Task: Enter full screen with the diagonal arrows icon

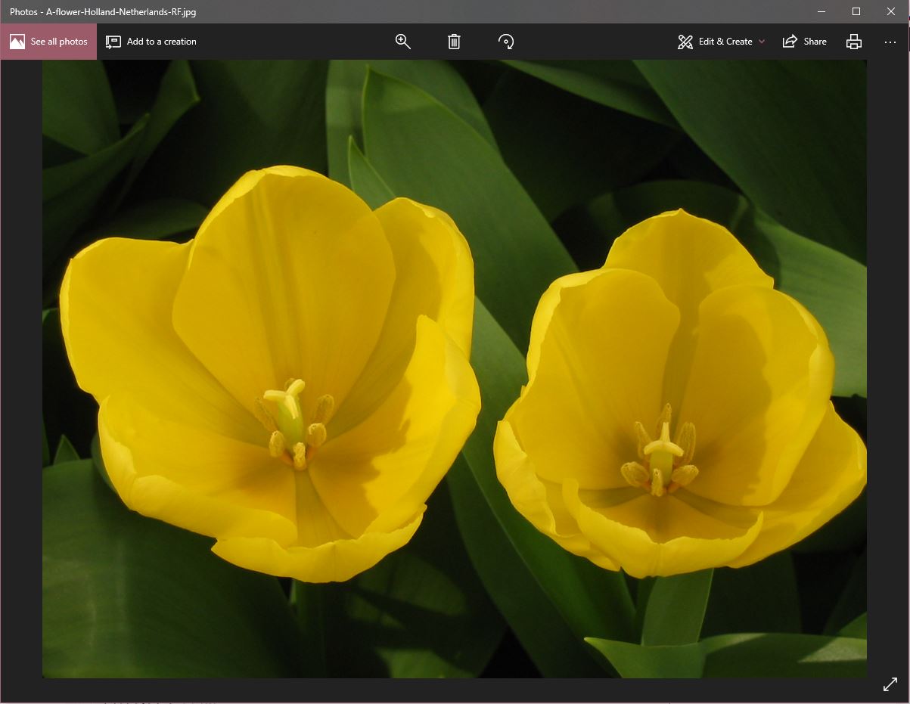Action: tap(890, 684)
